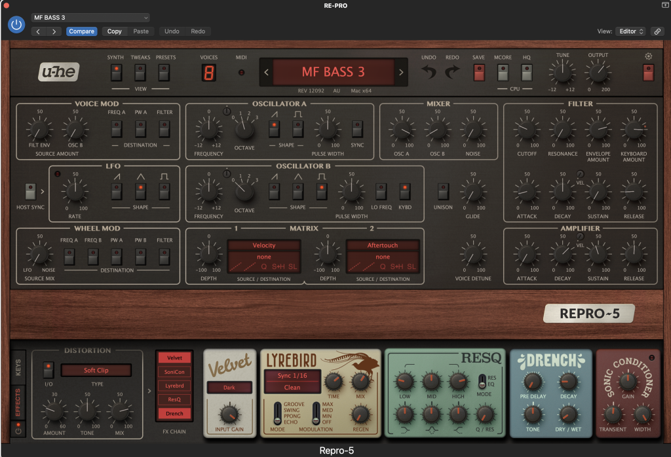The height and width of the screenshot is (457, 671).
Task: Click the Redo curved arrow icon
Action: pyautogui.click(x=452, y=72)
